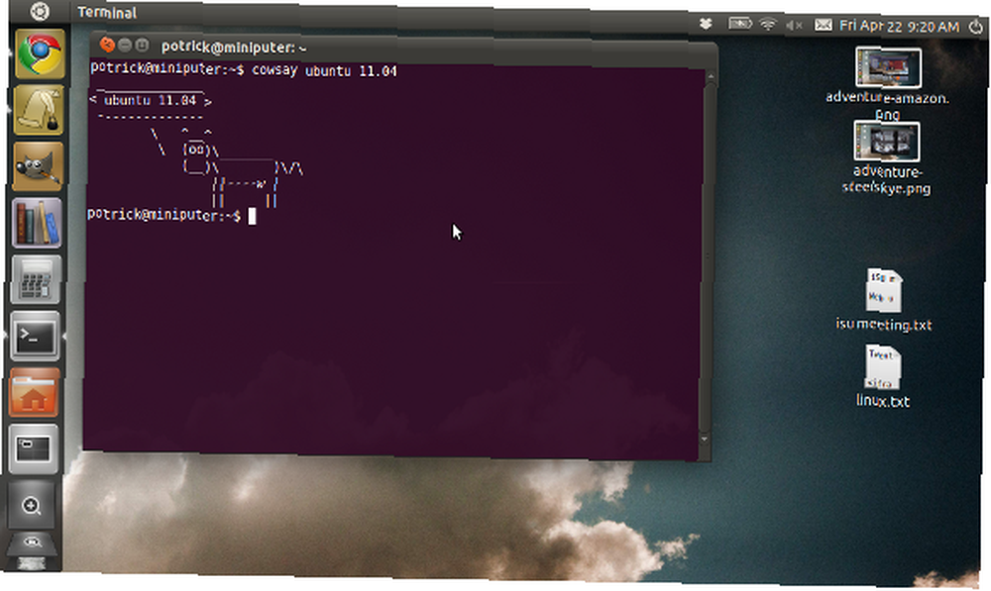Launch GIMP image editor from the launcher
Image resolution: width=991 pixels, height=591 pixels.
tap(38, 166)
